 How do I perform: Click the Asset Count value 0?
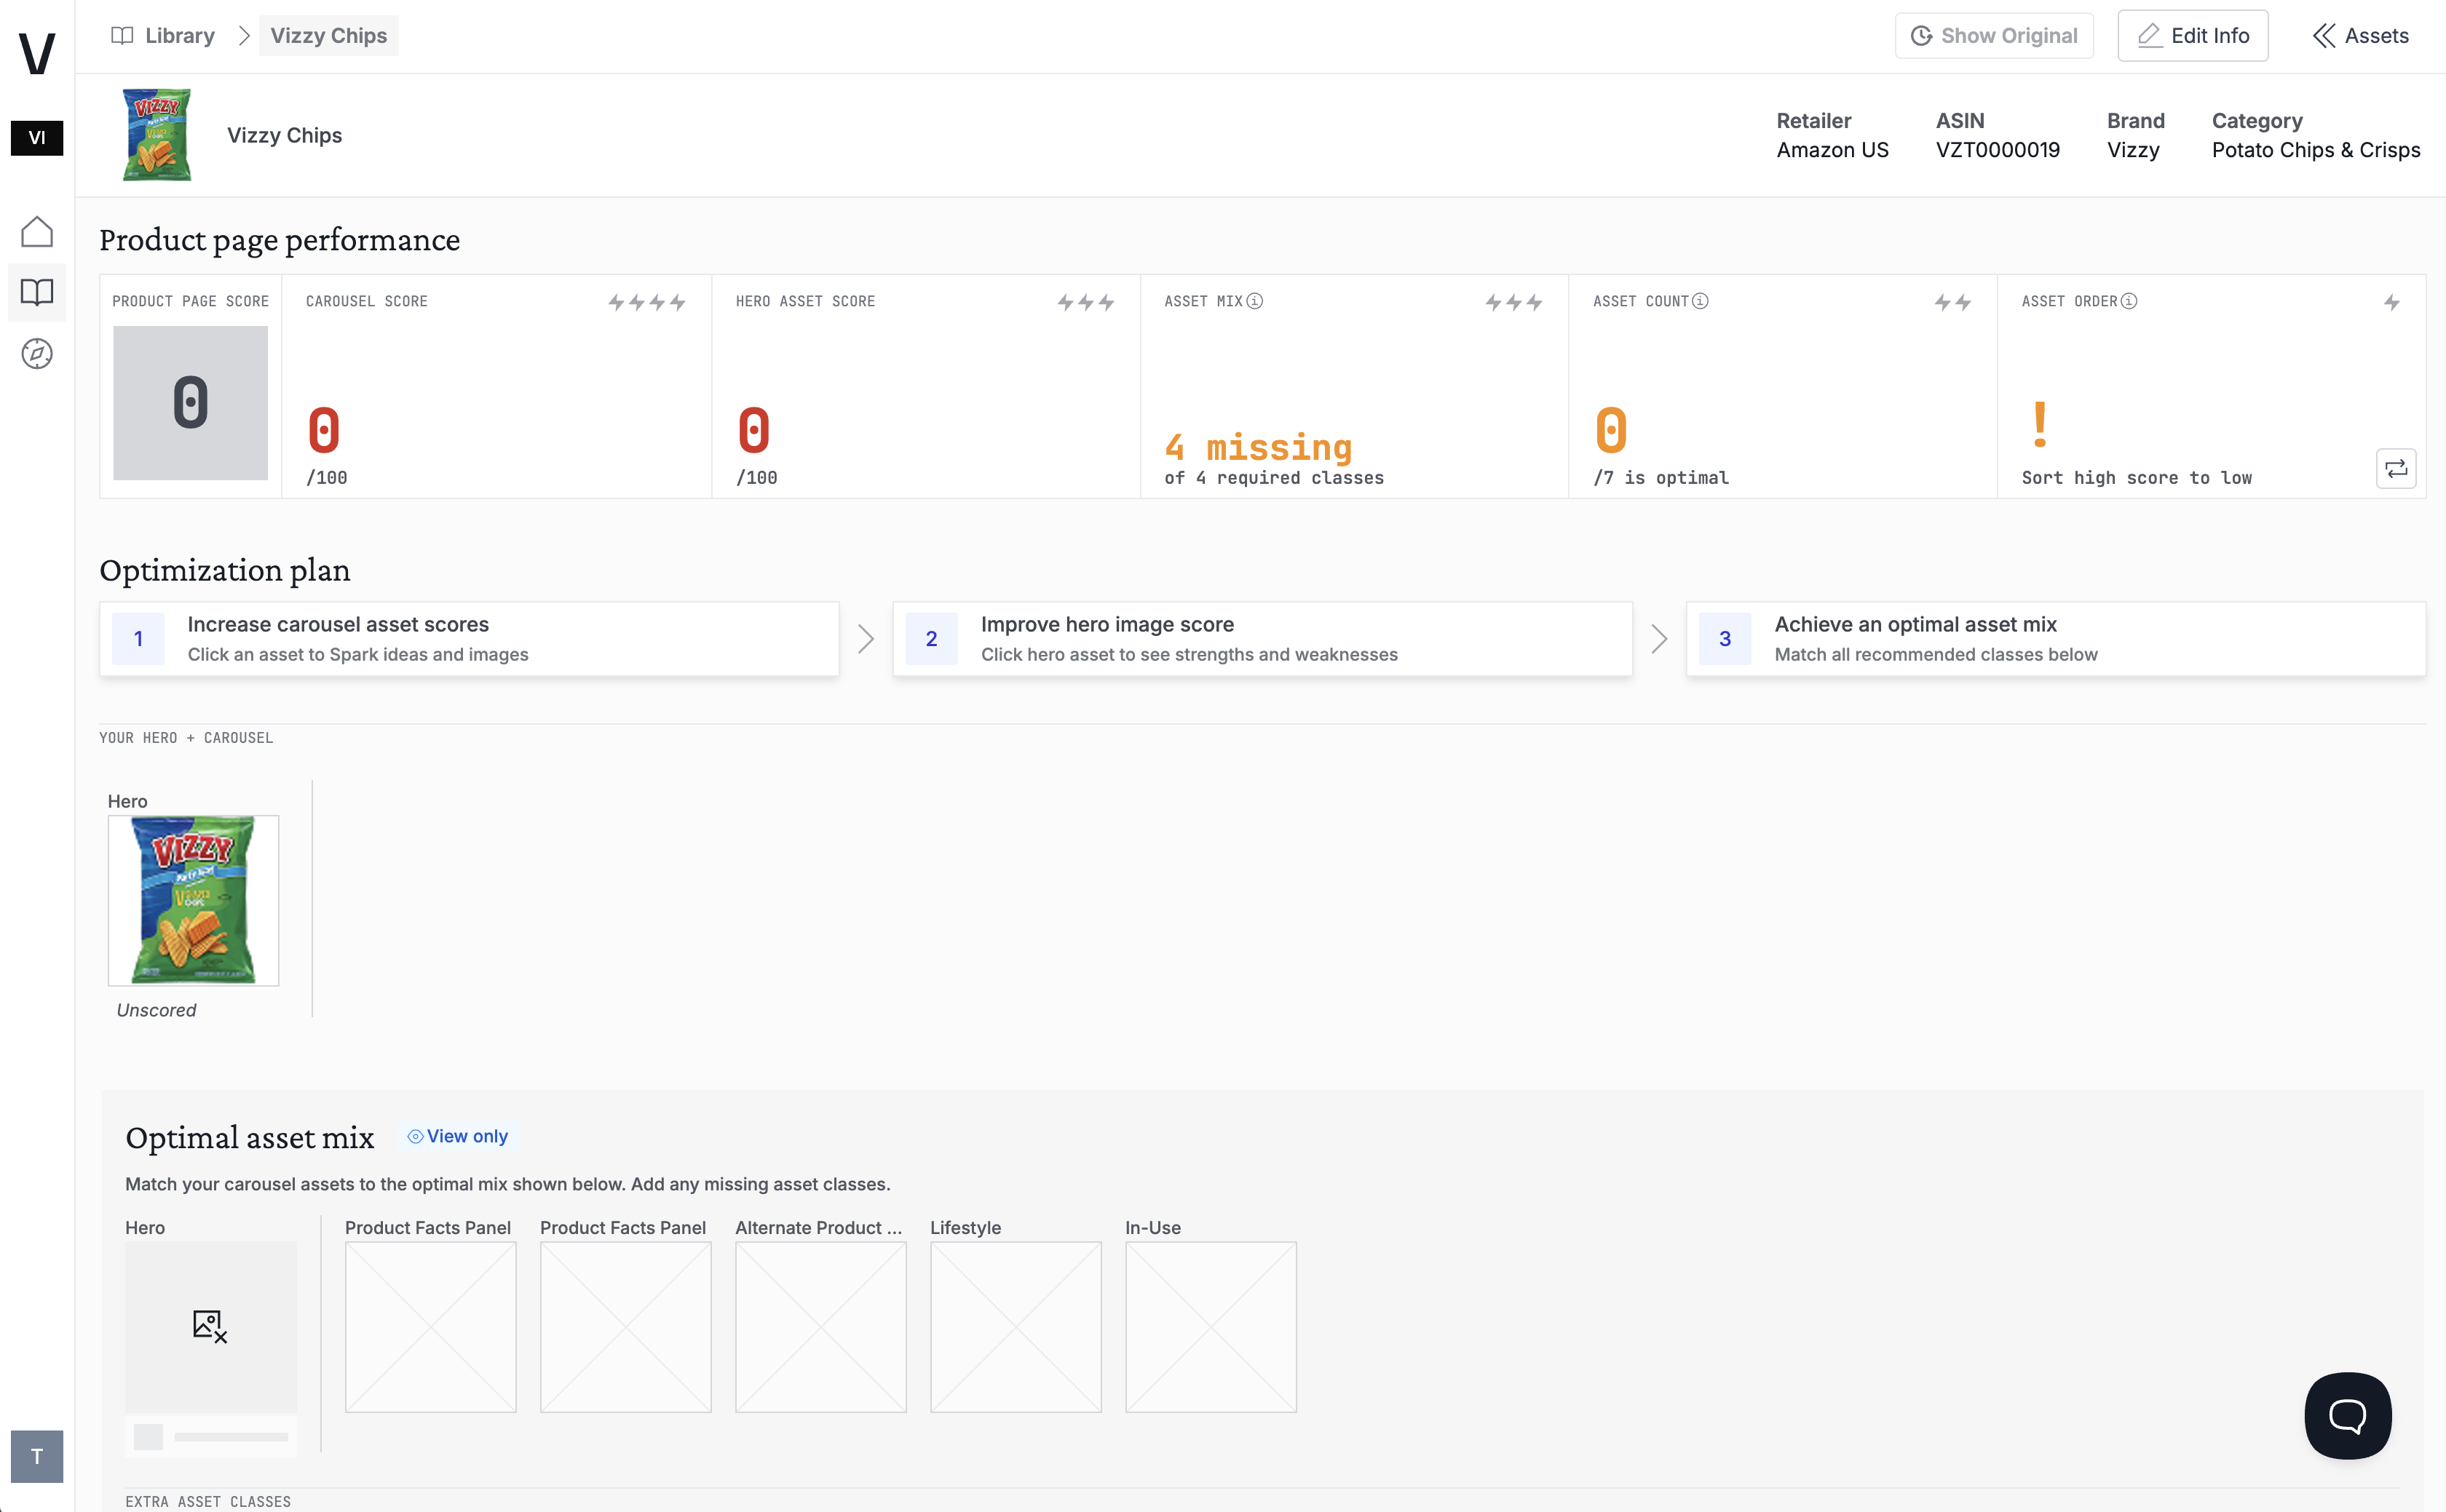1612,431
